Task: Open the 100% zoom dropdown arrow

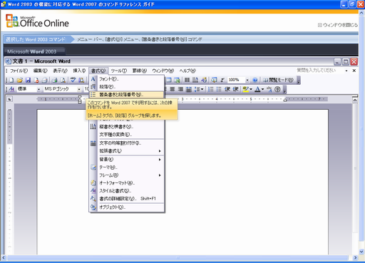Action: coord(247,80)
